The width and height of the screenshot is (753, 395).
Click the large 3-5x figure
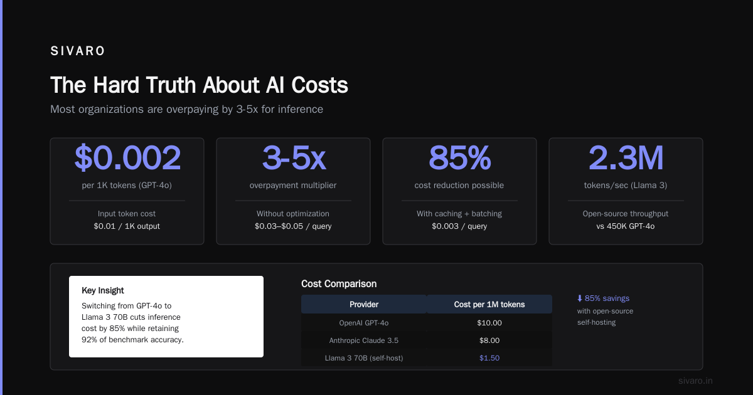[x=293, y=157]
